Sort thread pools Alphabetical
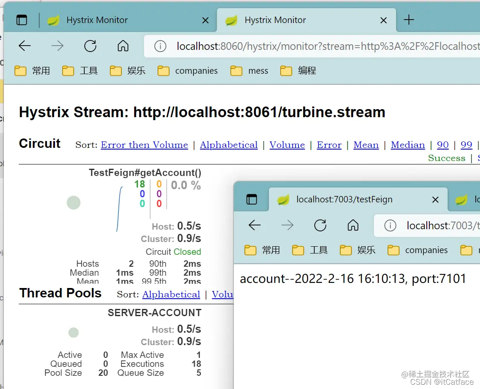 tap(171, 294)
